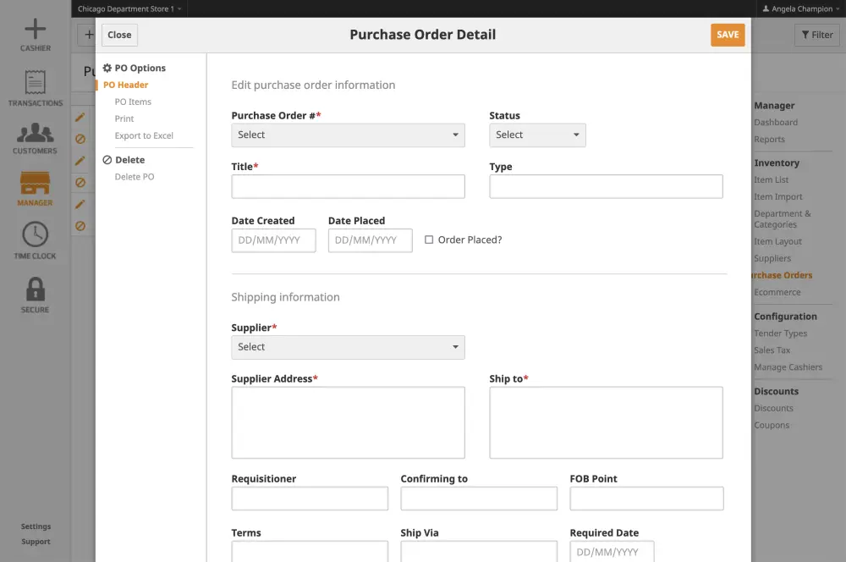Viewport: 846px width, 562px height.
Task: Focus the Title input field
Action: [x=348, y=186]
